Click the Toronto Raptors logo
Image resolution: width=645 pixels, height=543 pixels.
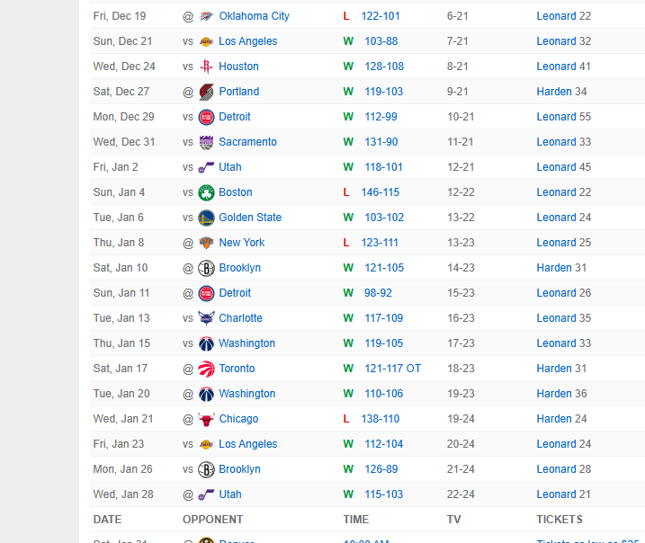point(206,369)
